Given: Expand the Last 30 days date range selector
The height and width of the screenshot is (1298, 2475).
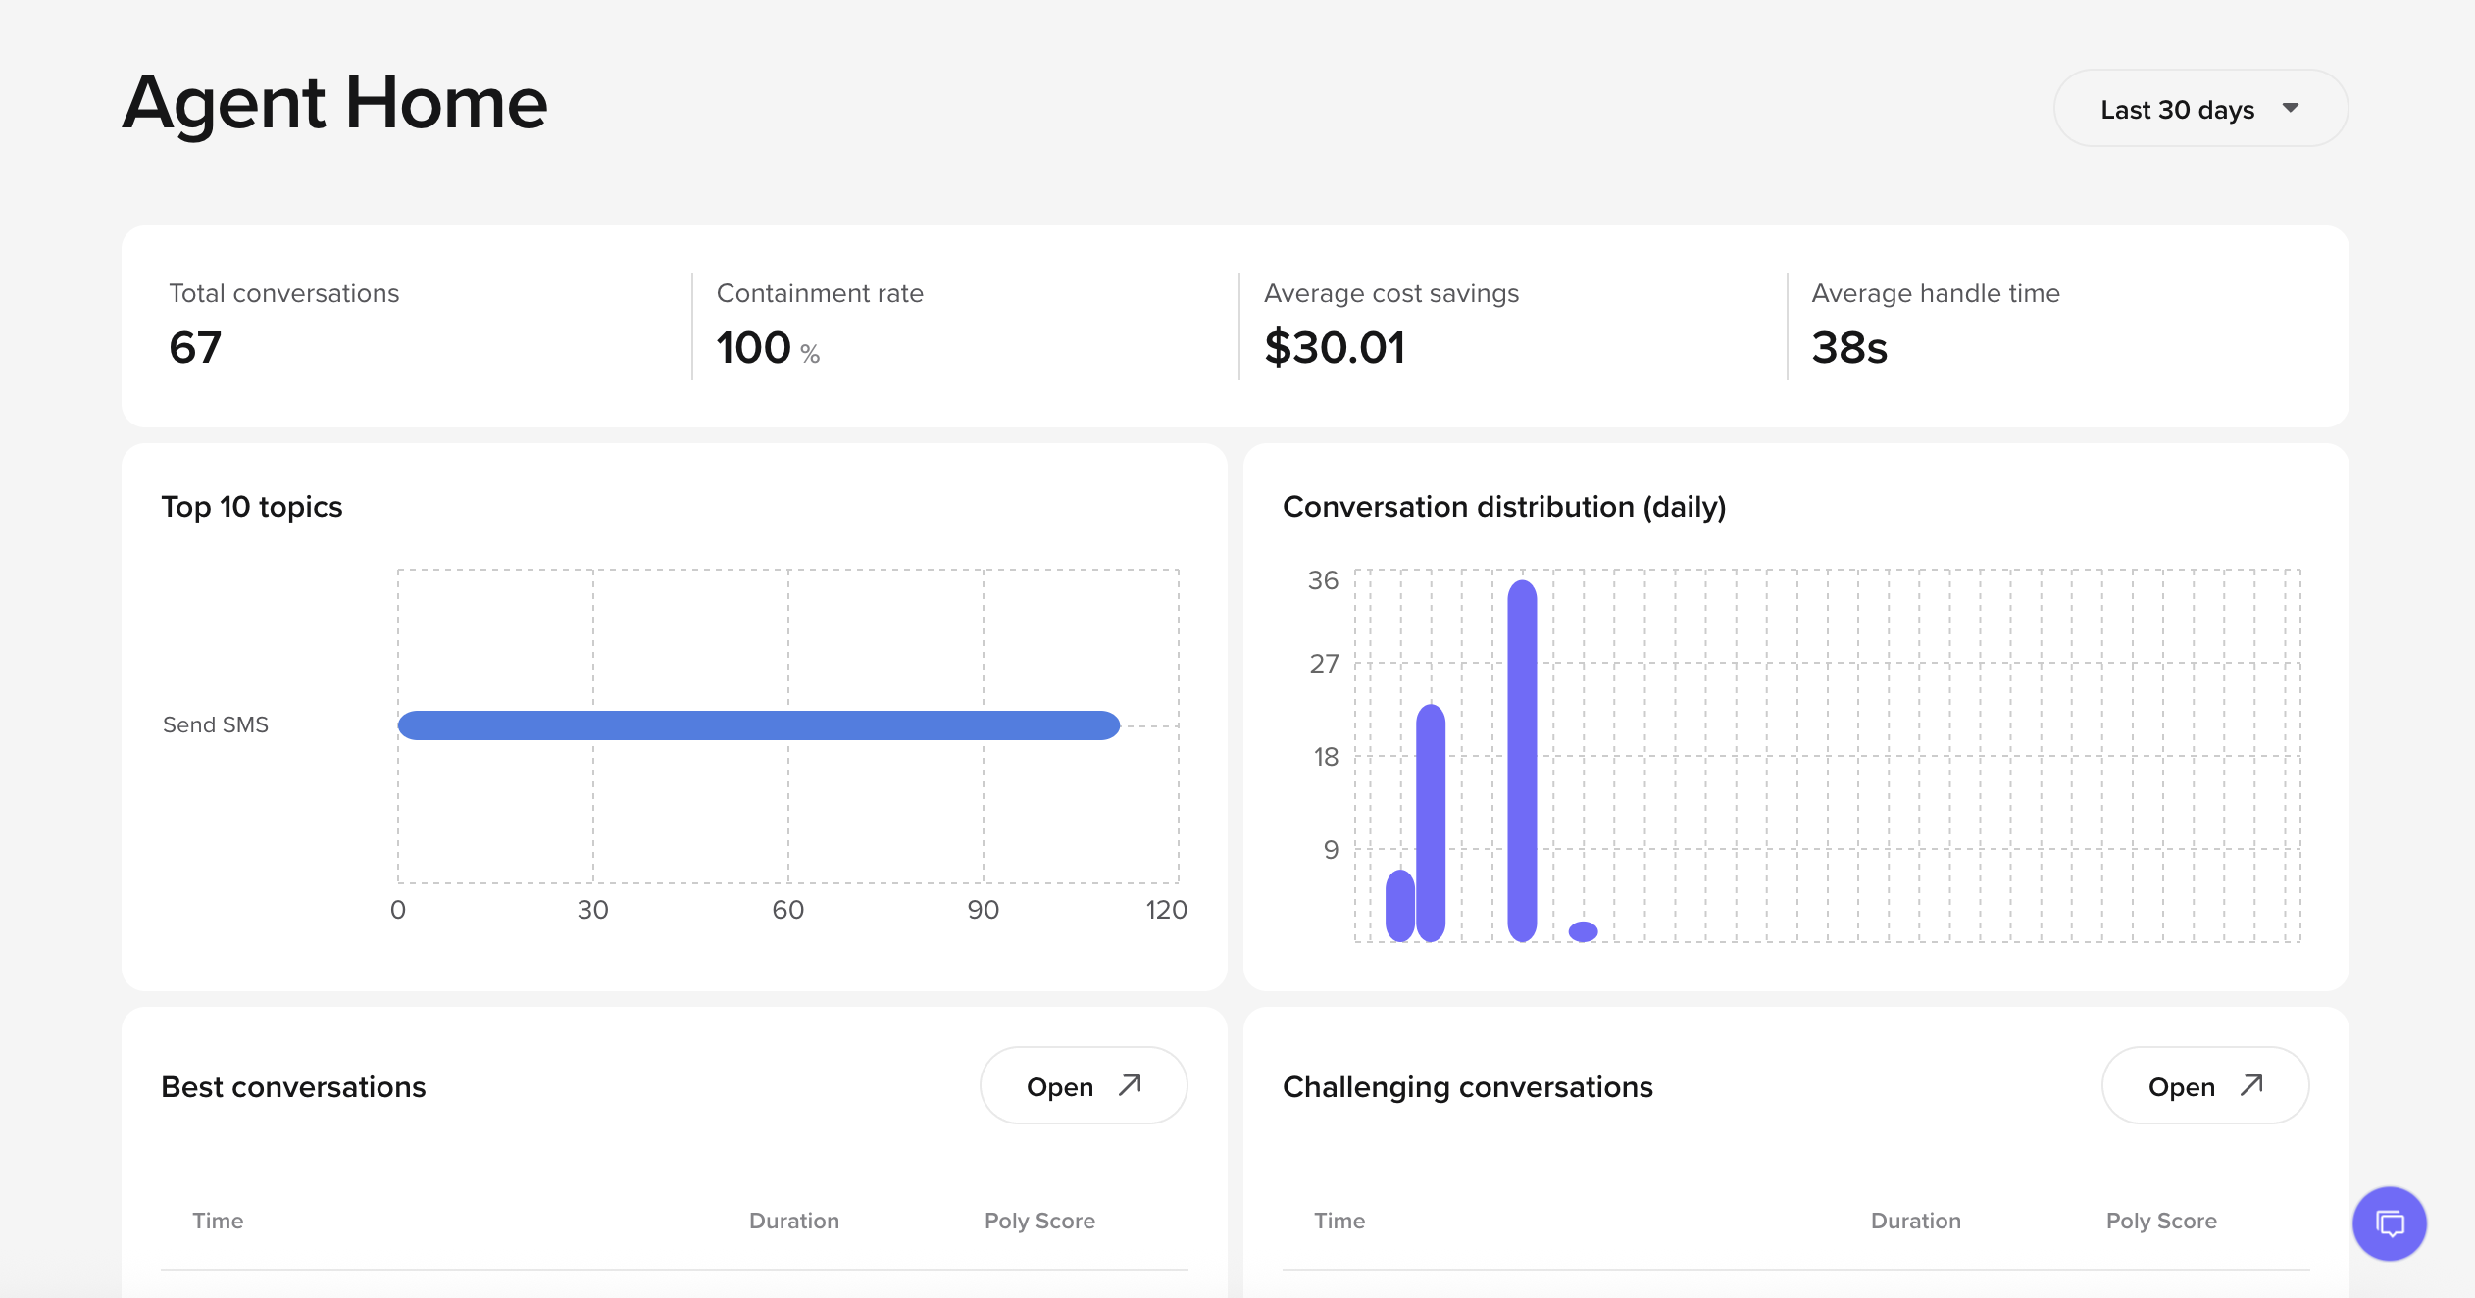Looking at the screenshot, I should (2177, 109).
